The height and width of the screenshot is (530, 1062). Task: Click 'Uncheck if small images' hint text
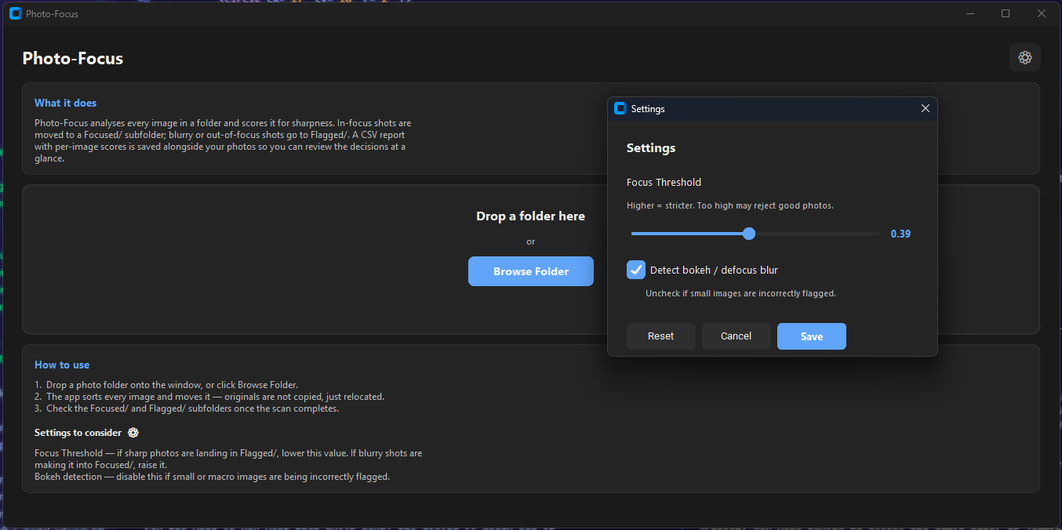(740, 293)
